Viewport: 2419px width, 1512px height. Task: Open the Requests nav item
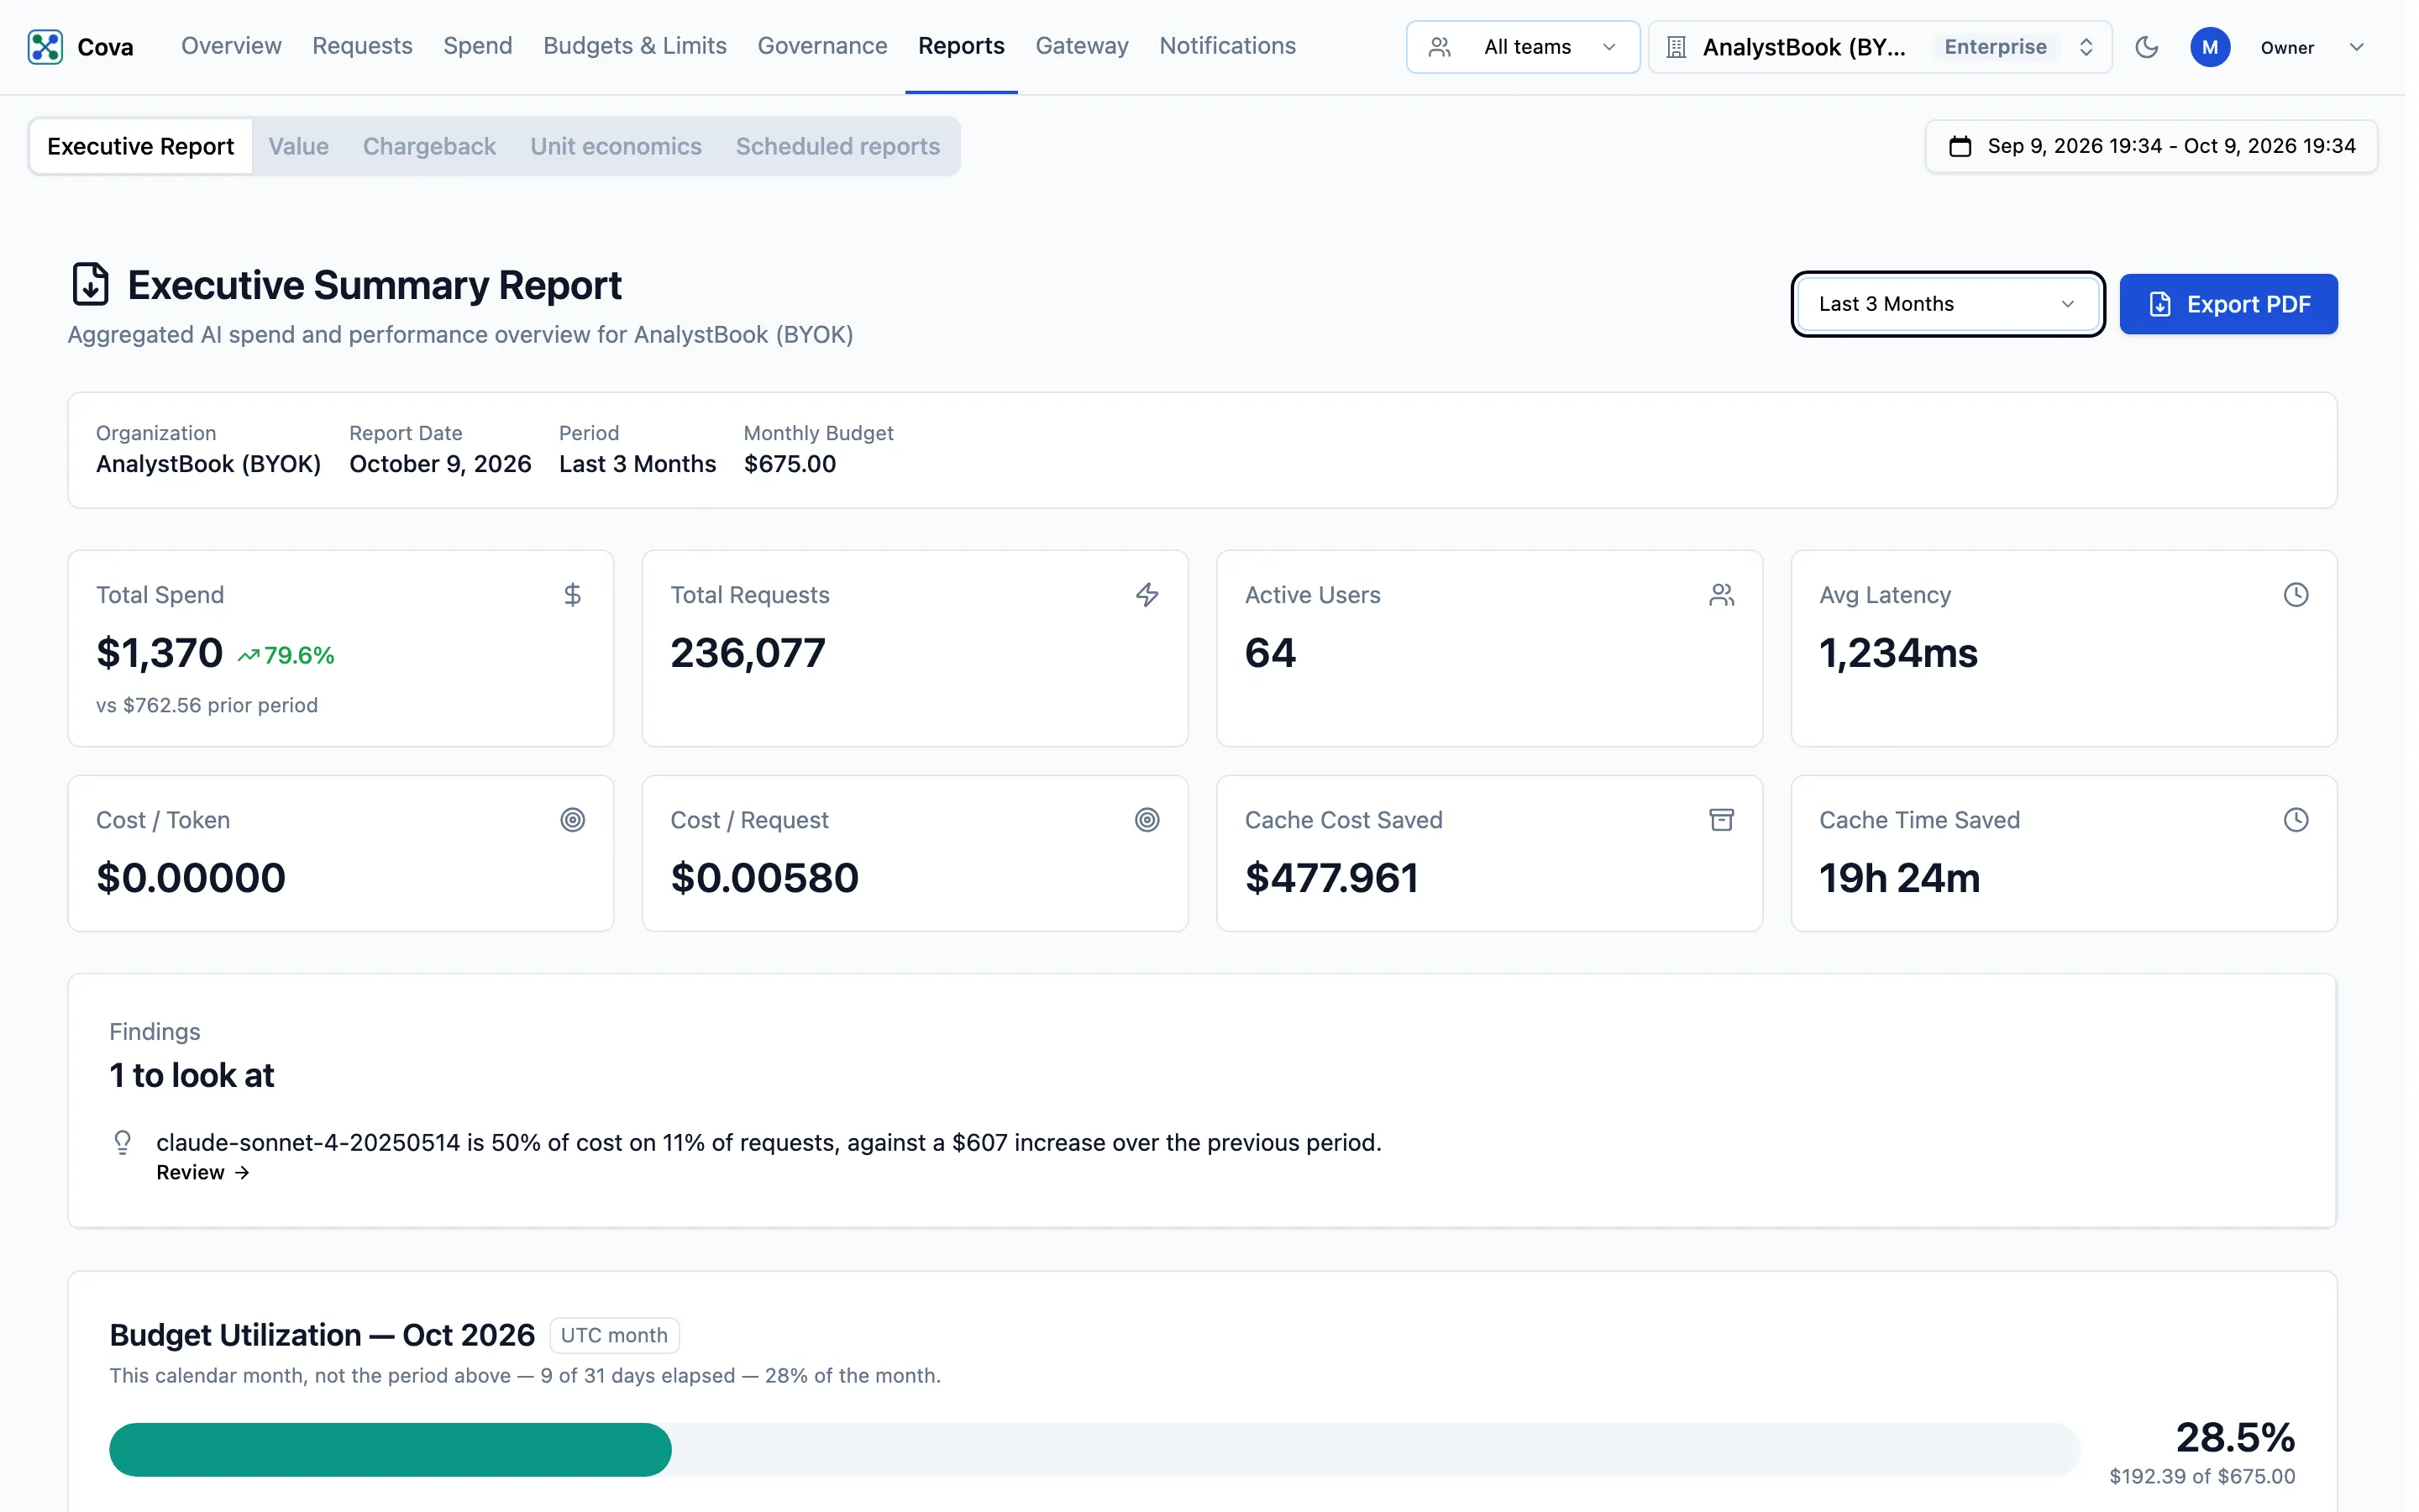point(362,46)
